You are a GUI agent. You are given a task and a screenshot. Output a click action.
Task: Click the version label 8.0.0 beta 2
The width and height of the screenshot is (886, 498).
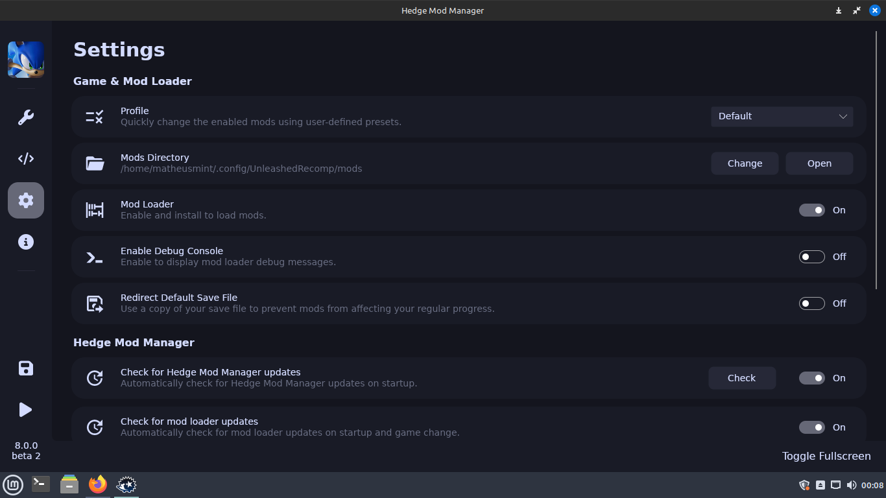[x=26, y=451]
